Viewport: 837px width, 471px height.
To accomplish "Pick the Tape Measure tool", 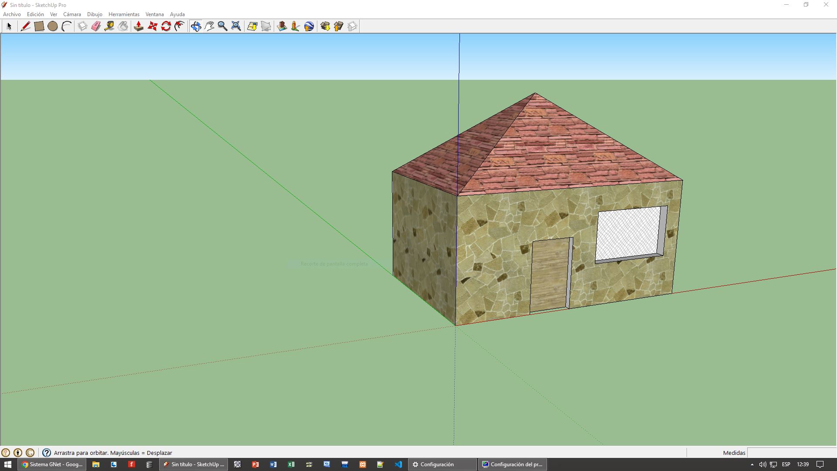I will 109,26.
